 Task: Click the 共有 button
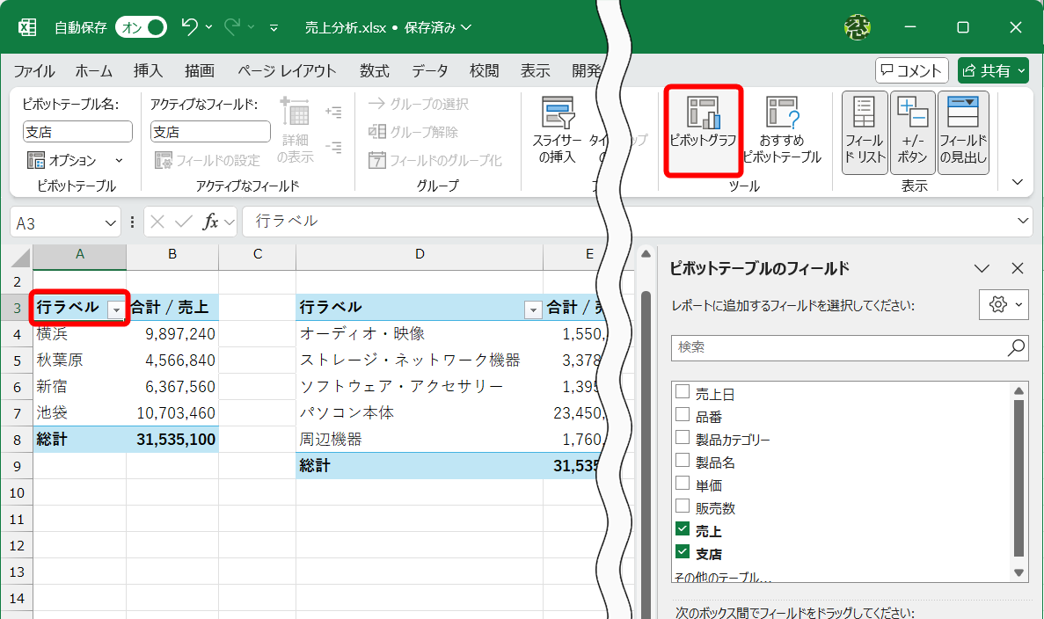pos(993,70)
